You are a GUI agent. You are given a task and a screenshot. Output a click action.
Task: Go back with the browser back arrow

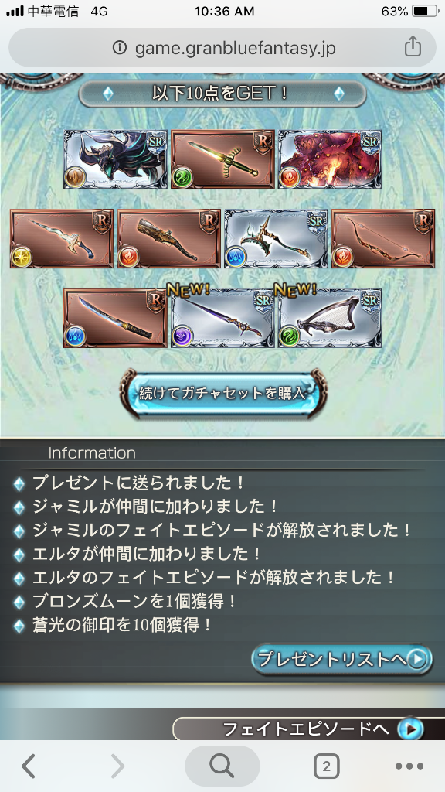tap(29, 766)
